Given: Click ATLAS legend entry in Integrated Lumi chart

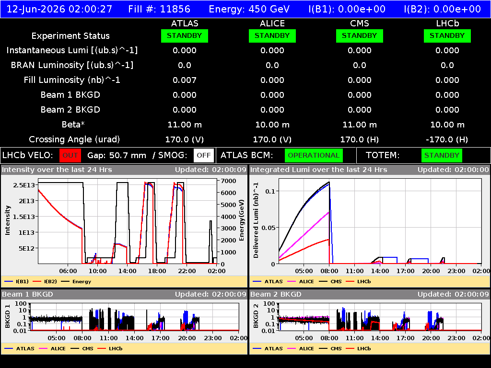Looking at the screenshot, I should coord(268,281).
